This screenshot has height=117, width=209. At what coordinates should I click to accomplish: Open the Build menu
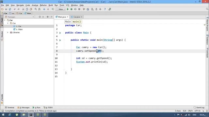click(51, 5)
